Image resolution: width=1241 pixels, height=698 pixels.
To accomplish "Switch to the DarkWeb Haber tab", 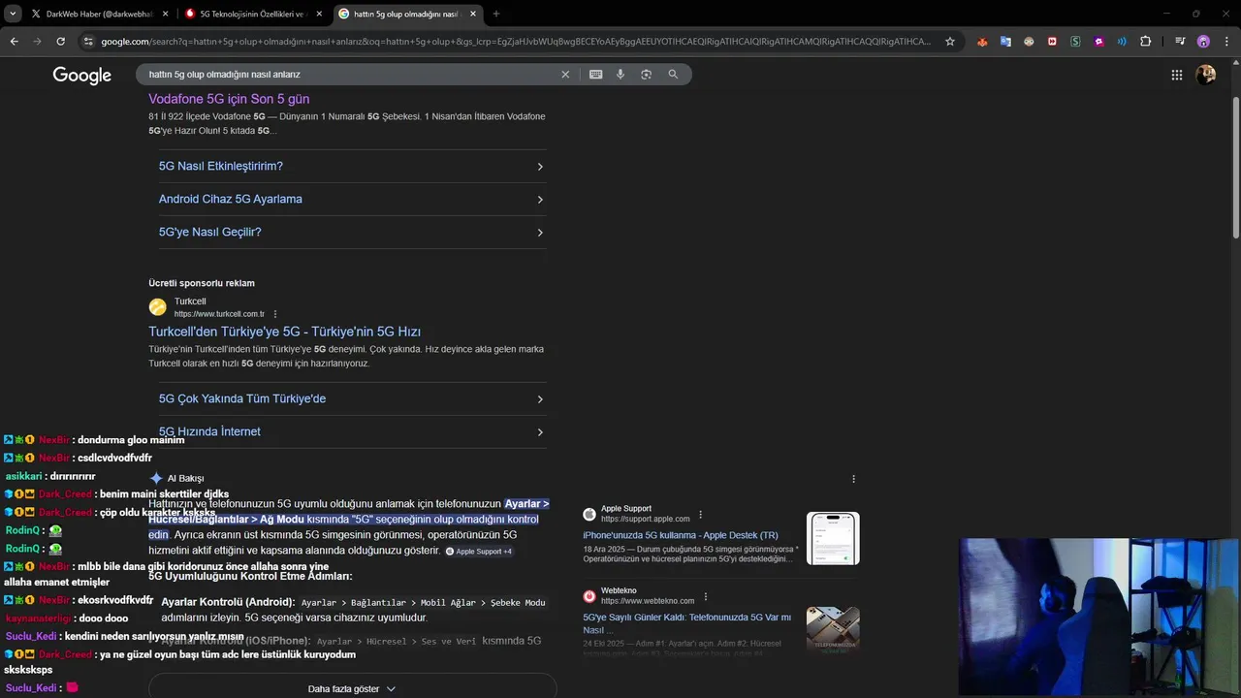I will click(x=98, y=14).
